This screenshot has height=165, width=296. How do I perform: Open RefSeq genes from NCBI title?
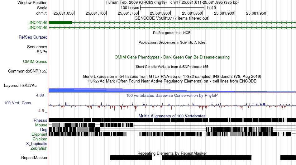click(172, 33)
